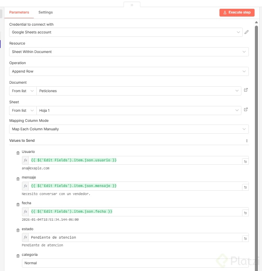Delete the fecha field mapping

(x=18, y=204)
